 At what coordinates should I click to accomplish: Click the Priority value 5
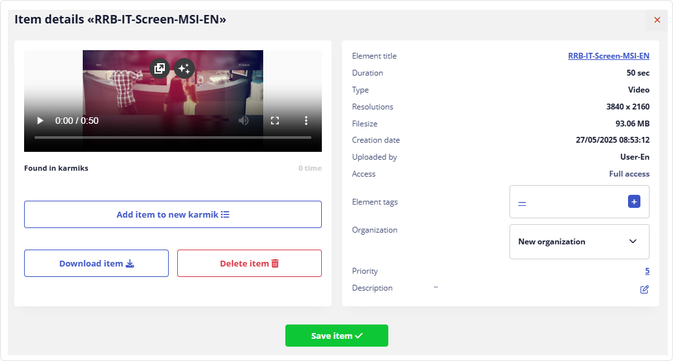[647, 271]
